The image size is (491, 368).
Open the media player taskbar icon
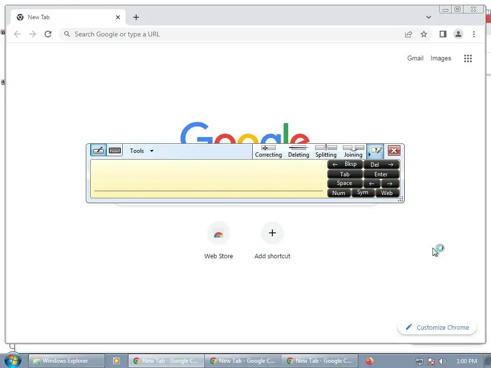(116, 361)
